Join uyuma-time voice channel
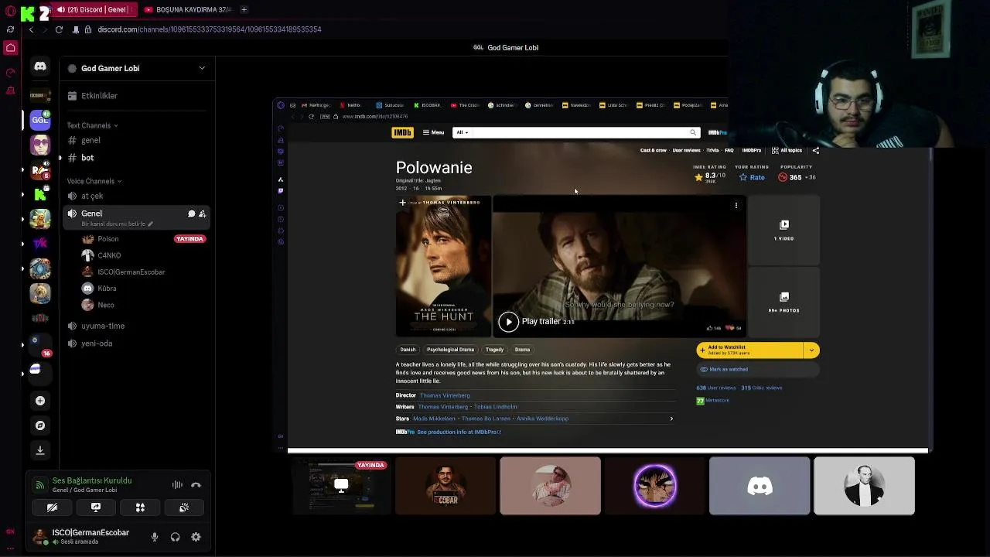Viewport: 990px width, 557px height. tap(135, 326)
